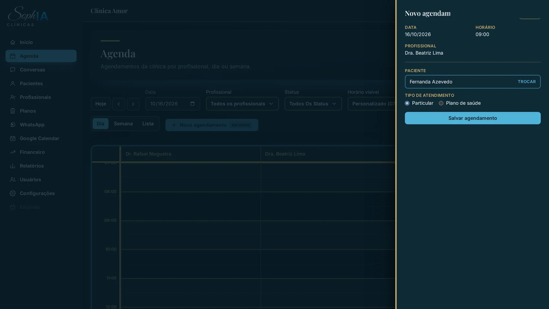Viewport: 549px width, 309px height.
Task: Click the Fernanda Azevedo patient field
Action: pos(473,82)
